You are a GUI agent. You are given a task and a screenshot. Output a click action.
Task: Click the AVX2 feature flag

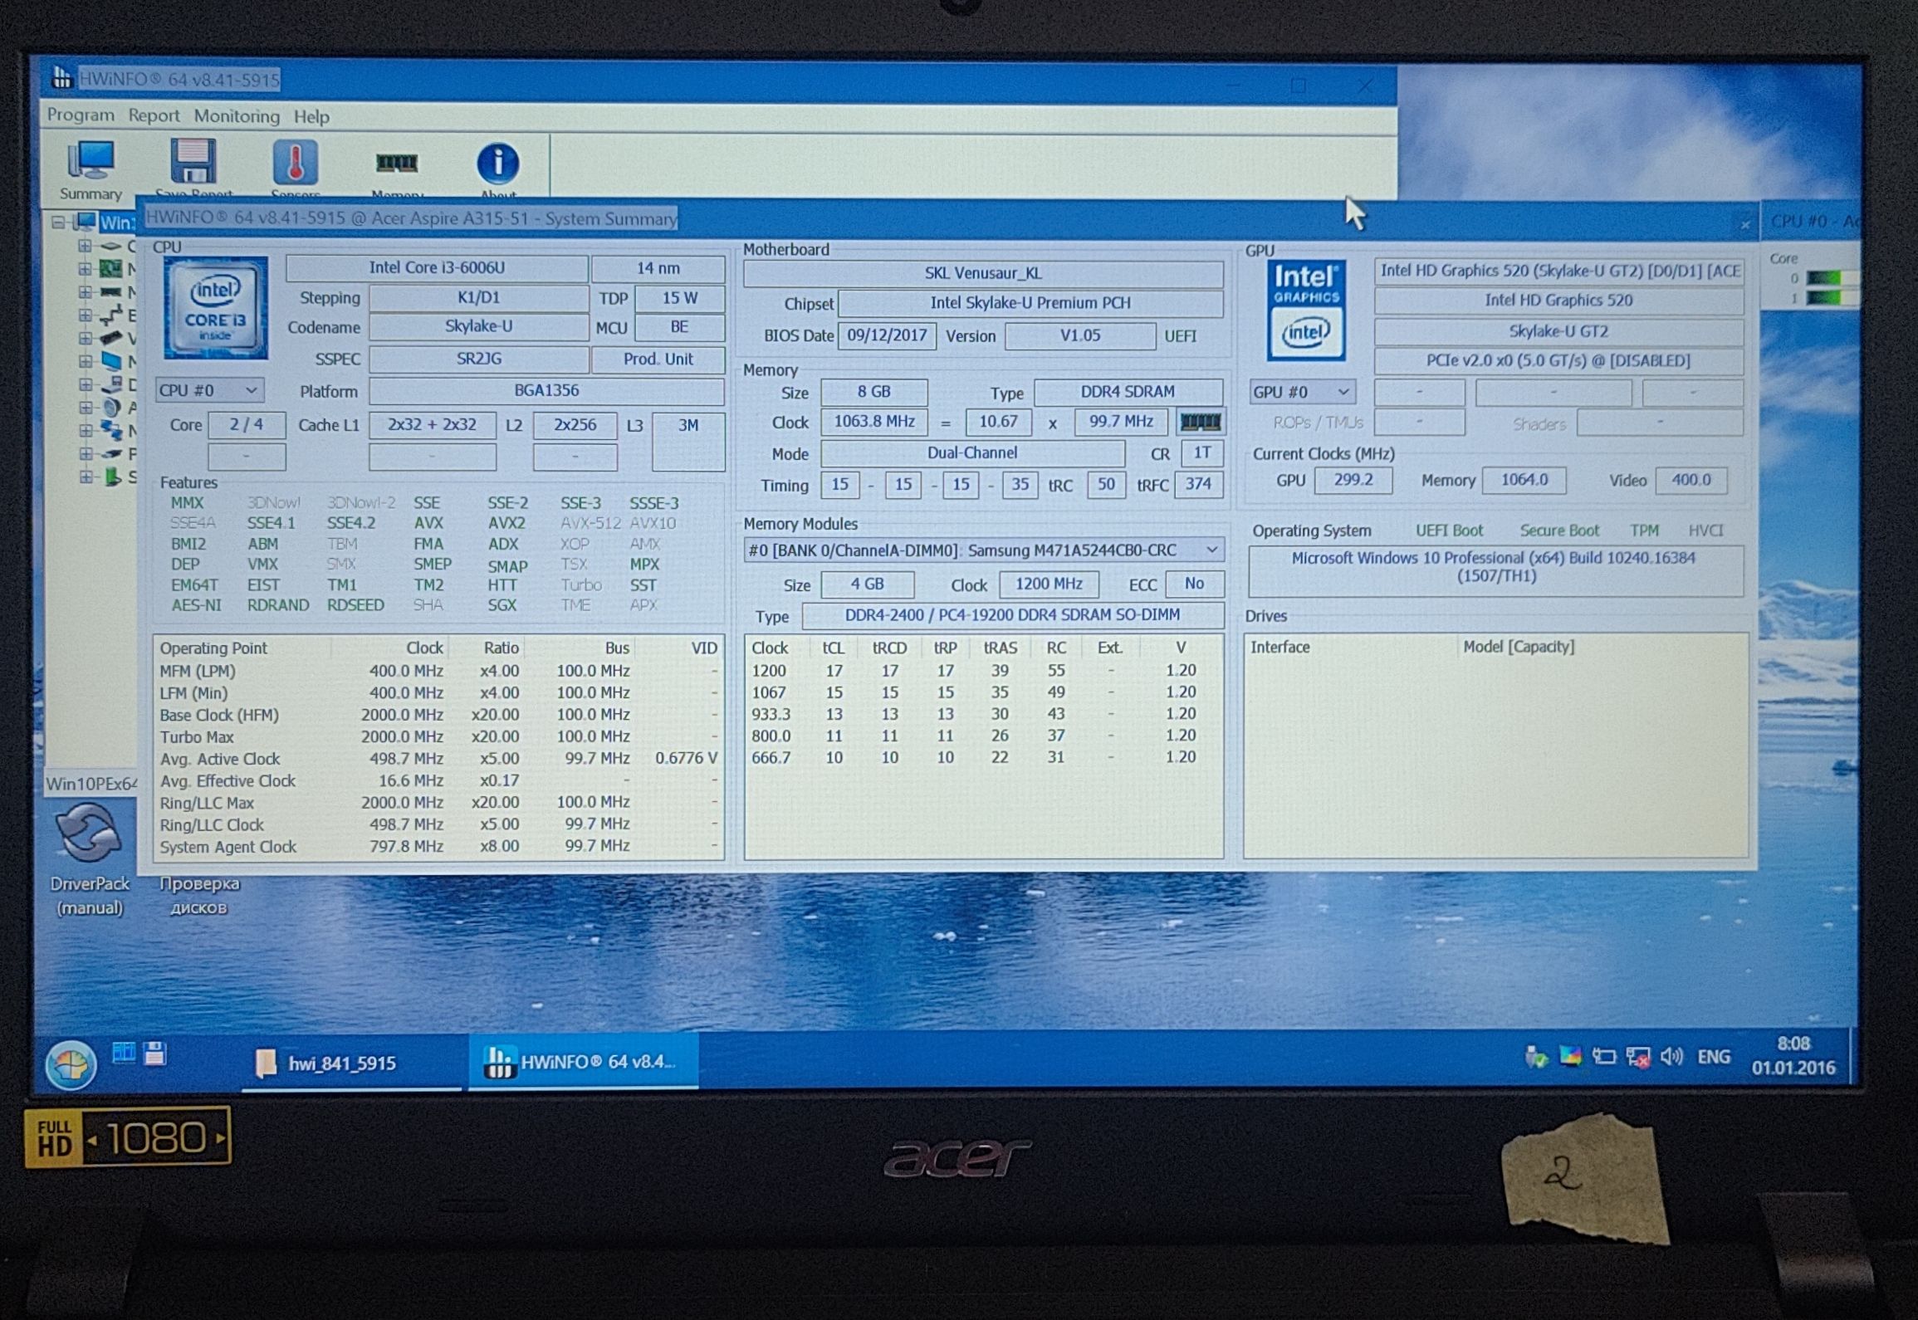pos(506,523)
